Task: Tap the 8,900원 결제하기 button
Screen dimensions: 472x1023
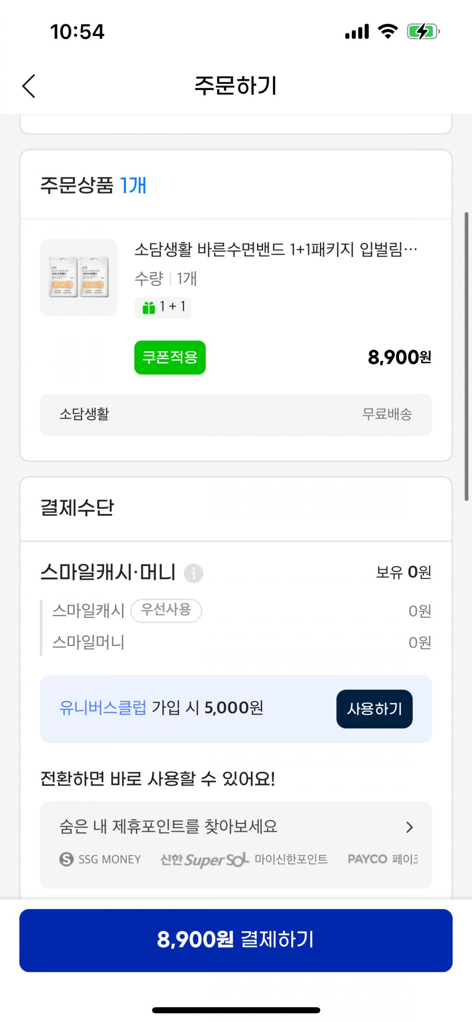Action: click(236, 940)
